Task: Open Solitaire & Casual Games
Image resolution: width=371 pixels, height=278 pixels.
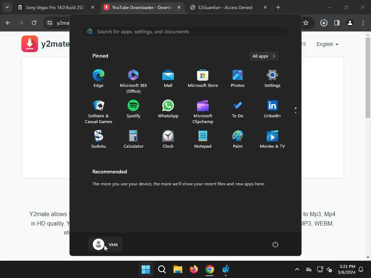Action: click(99, 111)
